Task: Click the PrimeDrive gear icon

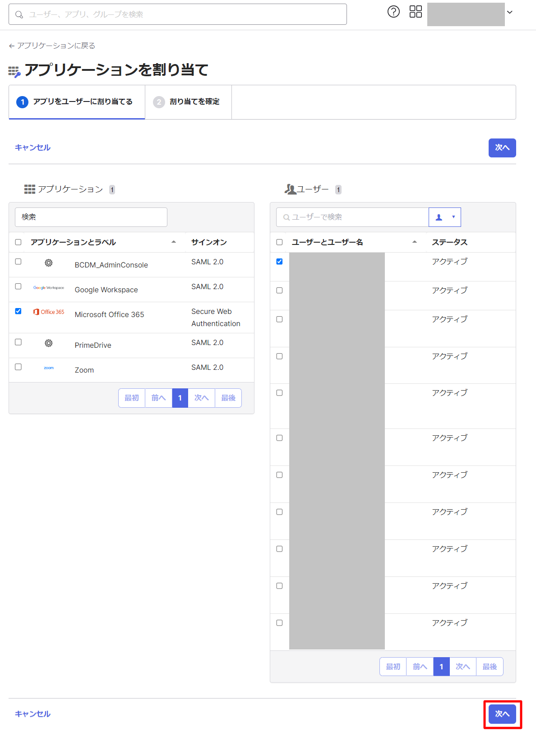Action: tap(49, 343)
